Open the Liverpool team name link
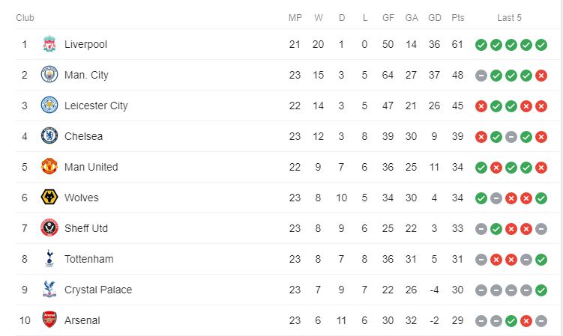 (x=85, y=44)
